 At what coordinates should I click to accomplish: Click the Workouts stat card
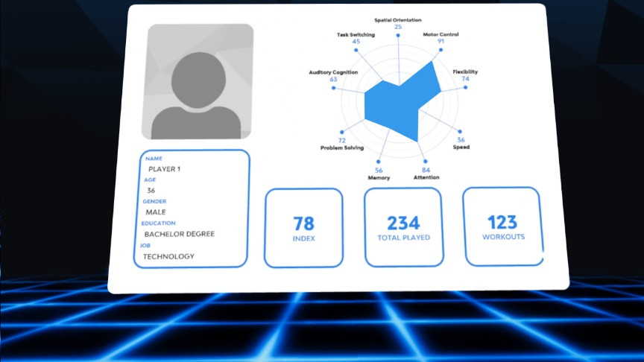502,226
